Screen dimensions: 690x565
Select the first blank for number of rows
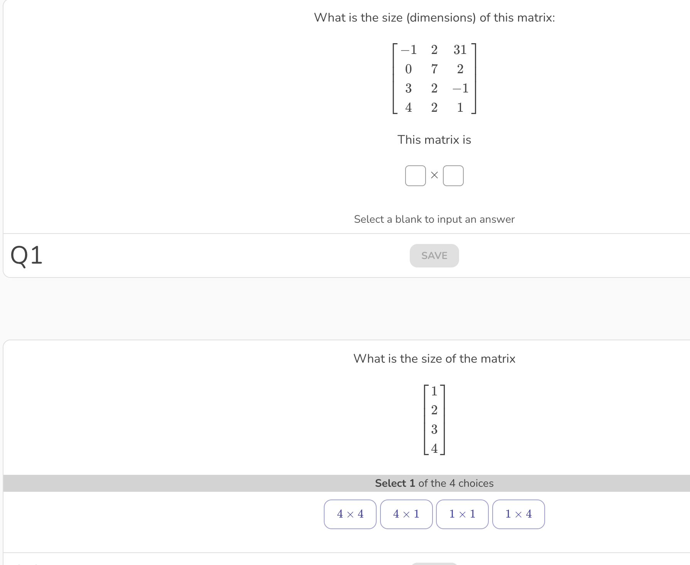[415, 175]
